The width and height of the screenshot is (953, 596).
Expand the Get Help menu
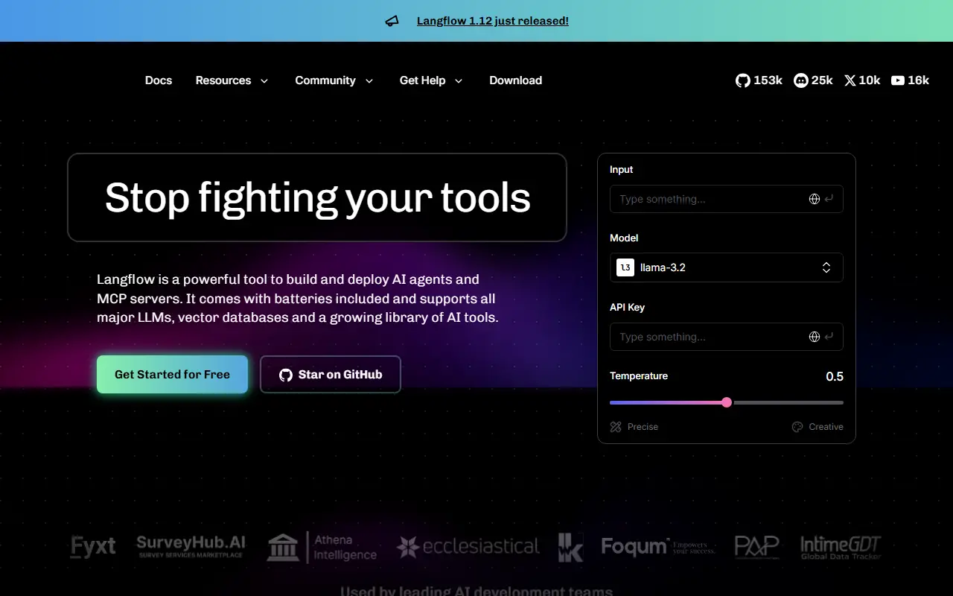[x=431, y=80]
